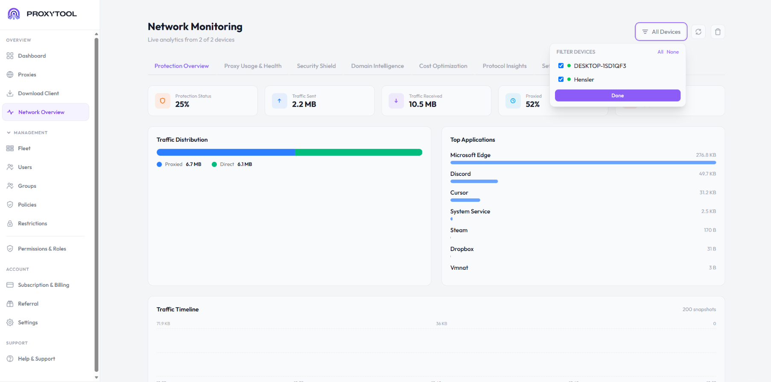Open the Domain Intelligence tab
The height and width of the screenshot is (382, 771).
377,66
